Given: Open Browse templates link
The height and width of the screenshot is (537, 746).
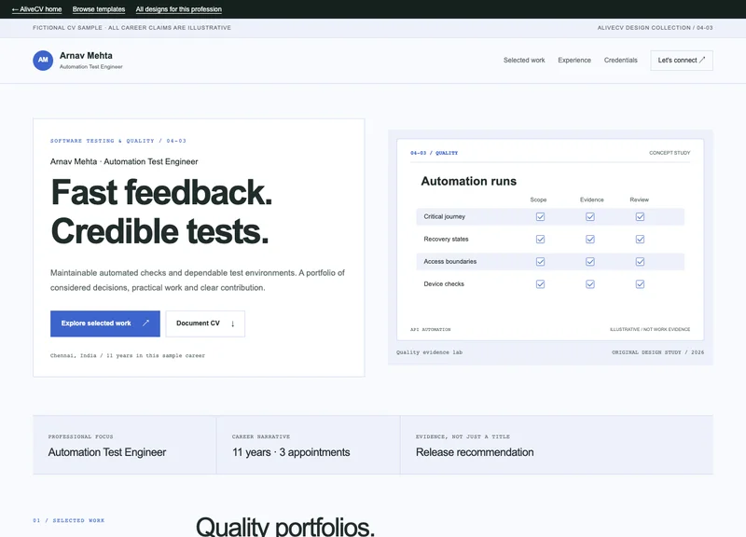Looking at the screenshot, I should pos(99,9).
